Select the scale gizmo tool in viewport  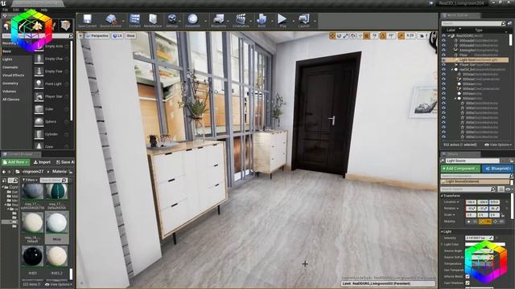345,35
